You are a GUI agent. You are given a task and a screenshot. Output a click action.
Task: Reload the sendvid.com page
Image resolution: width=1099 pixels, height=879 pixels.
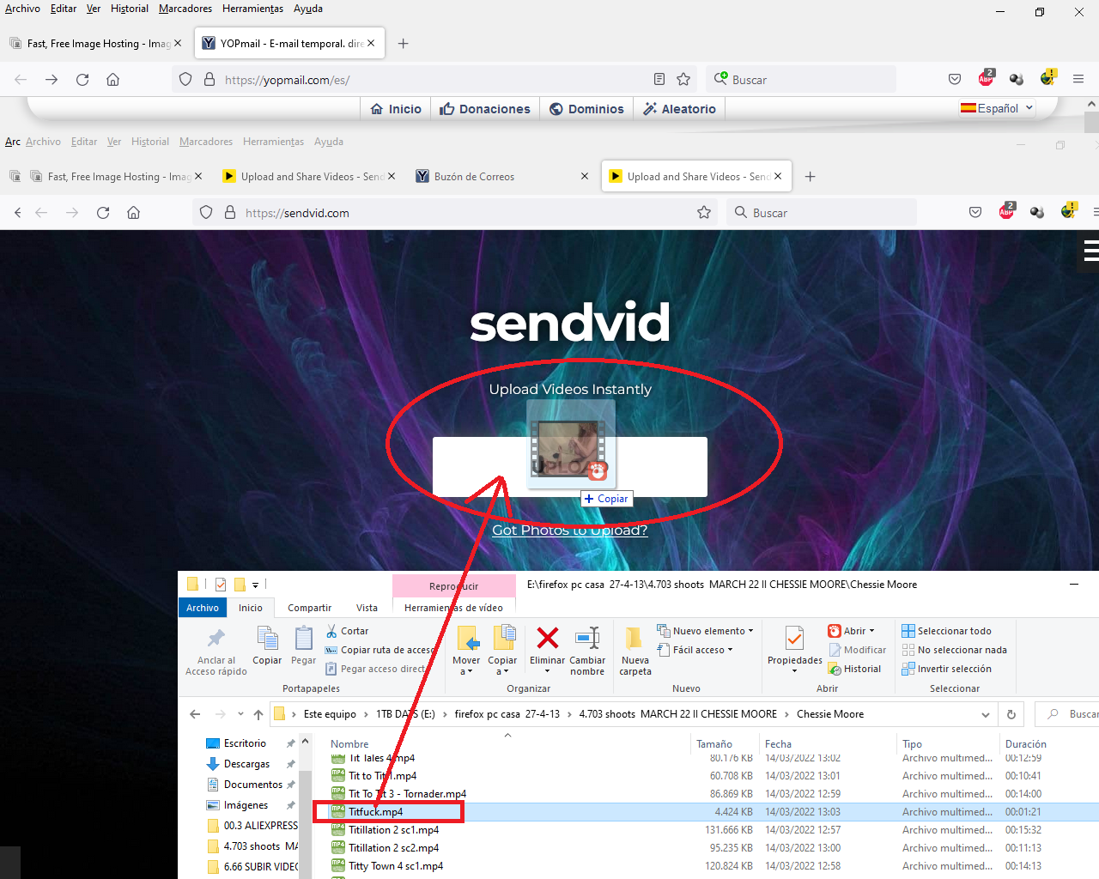pos(103,212)
